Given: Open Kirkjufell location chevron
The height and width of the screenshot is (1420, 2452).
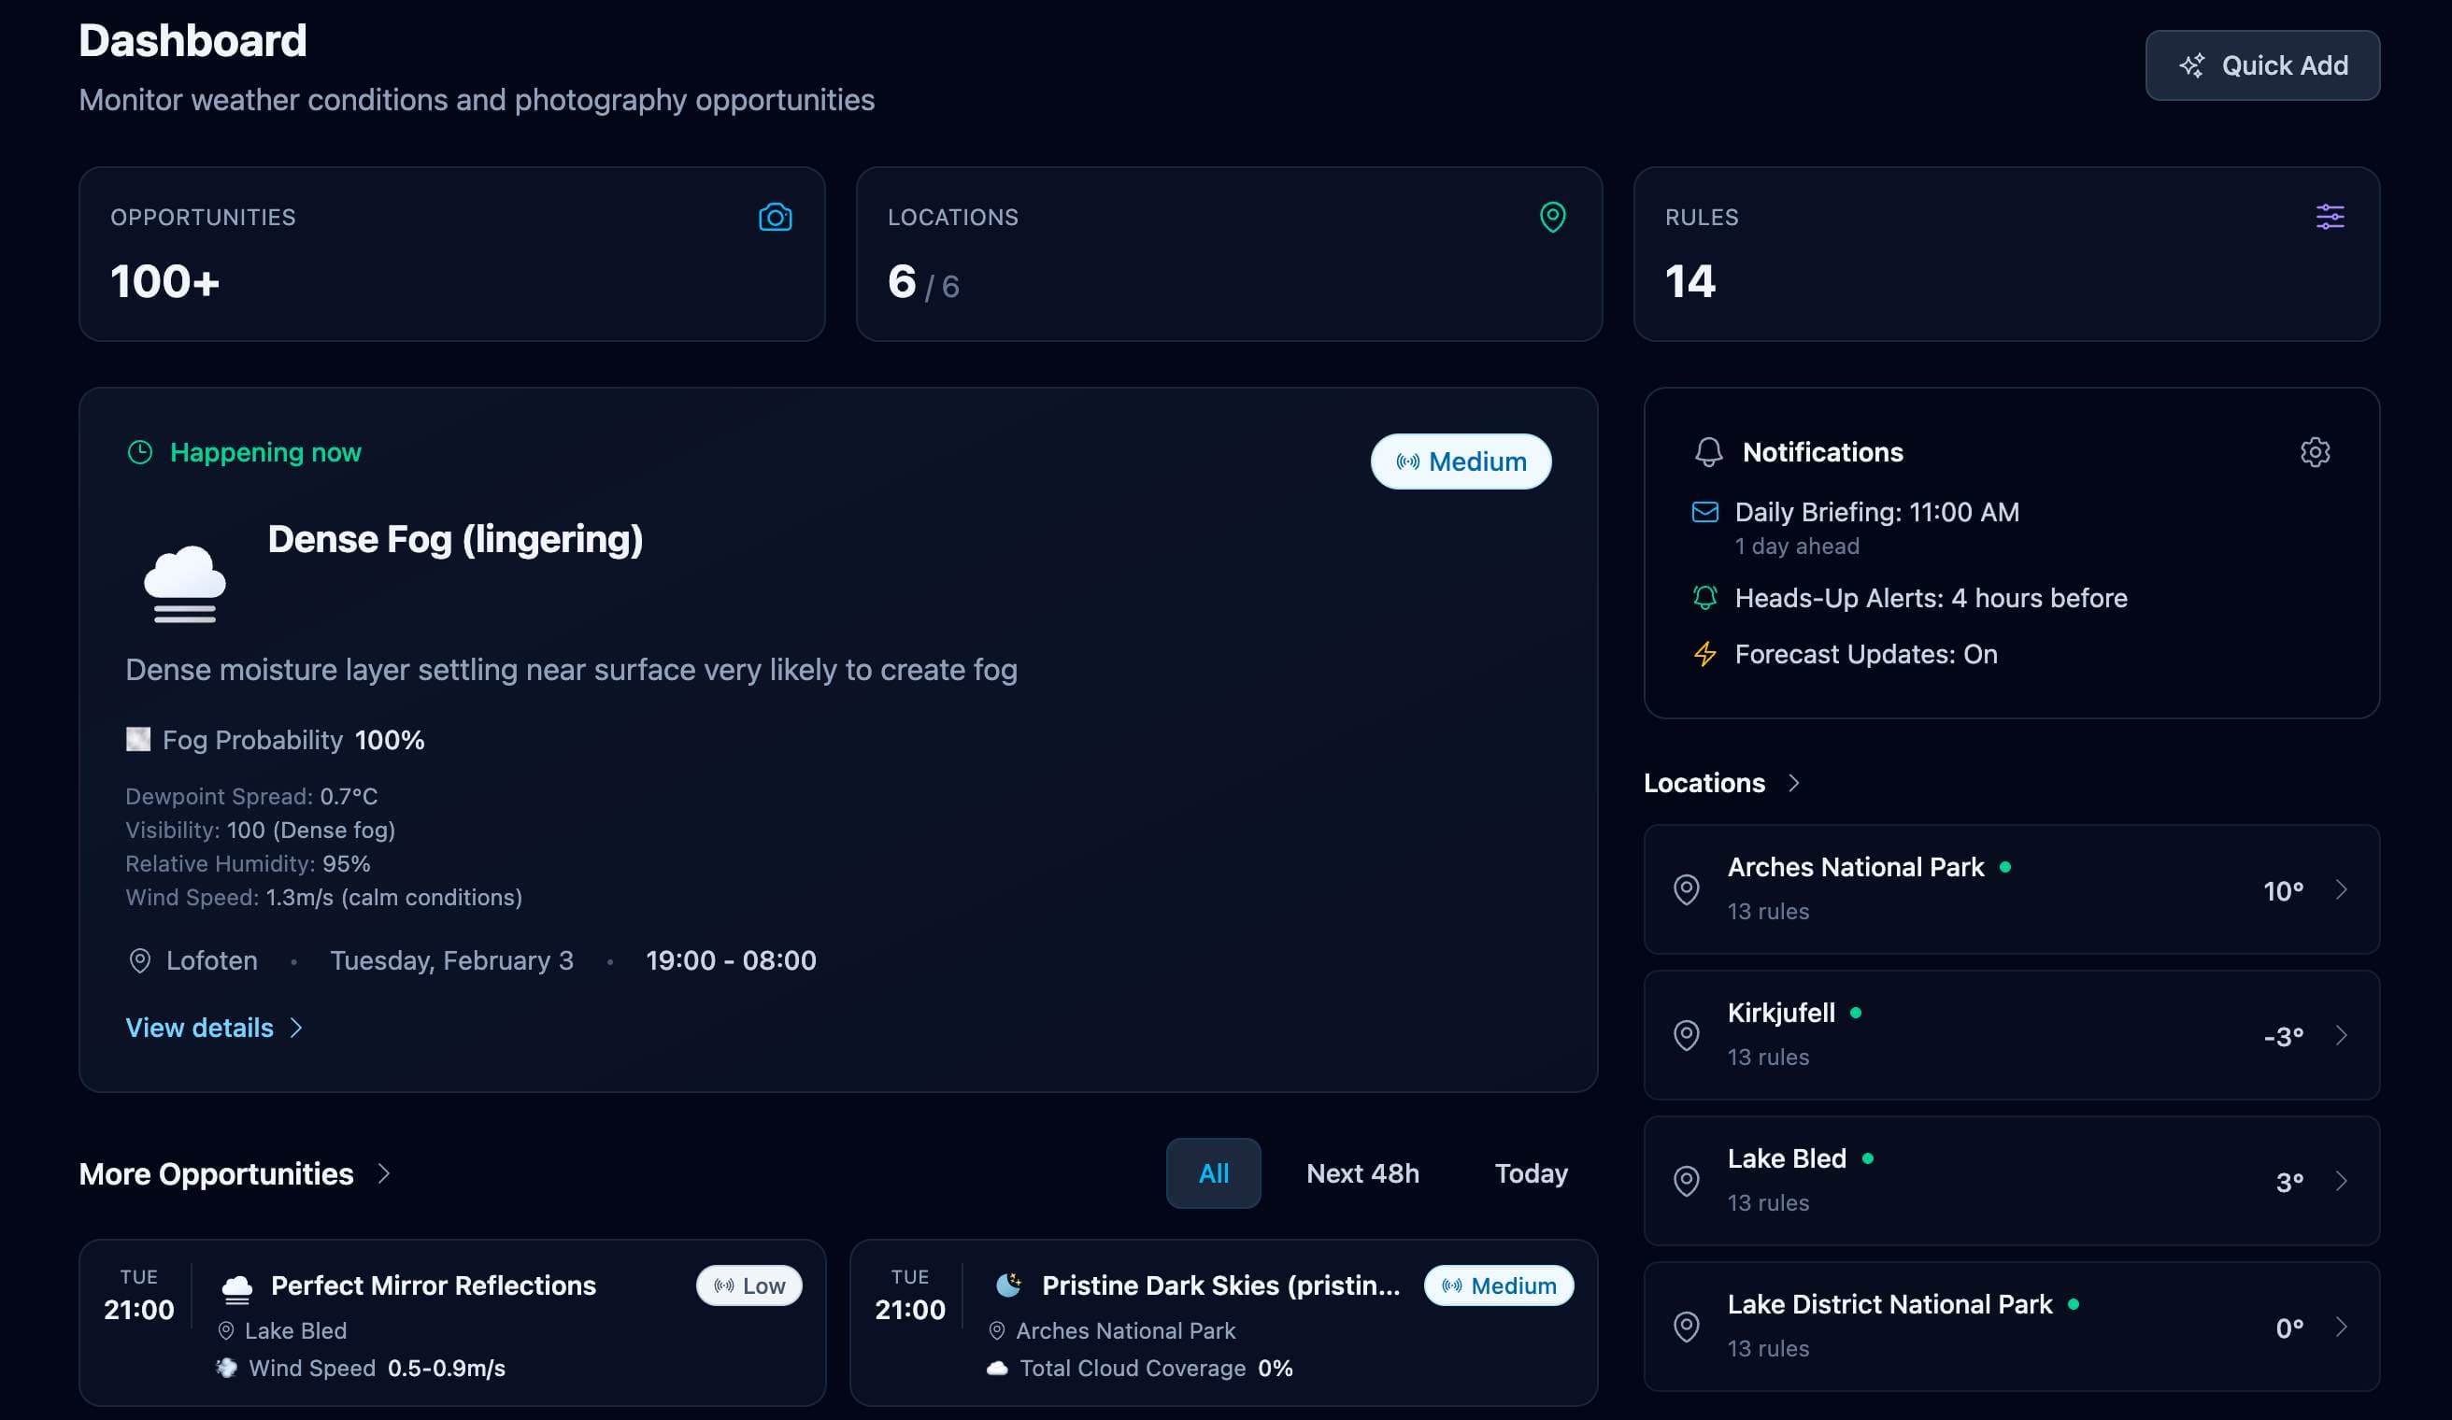Looking at the screenshot, I should tap(2340, 1035).
